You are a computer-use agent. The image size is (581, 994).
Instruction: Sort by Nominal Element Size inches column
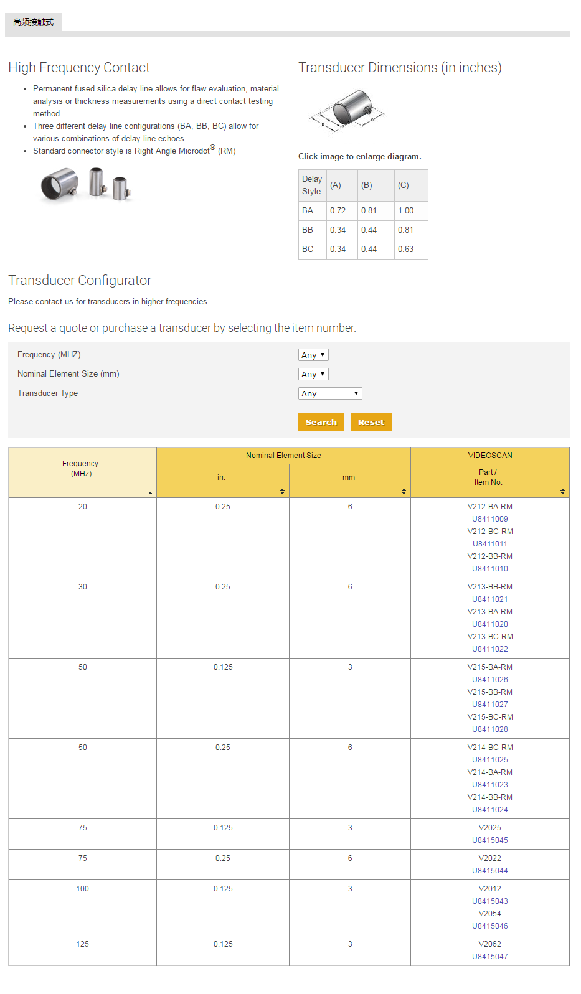[282, 491]
